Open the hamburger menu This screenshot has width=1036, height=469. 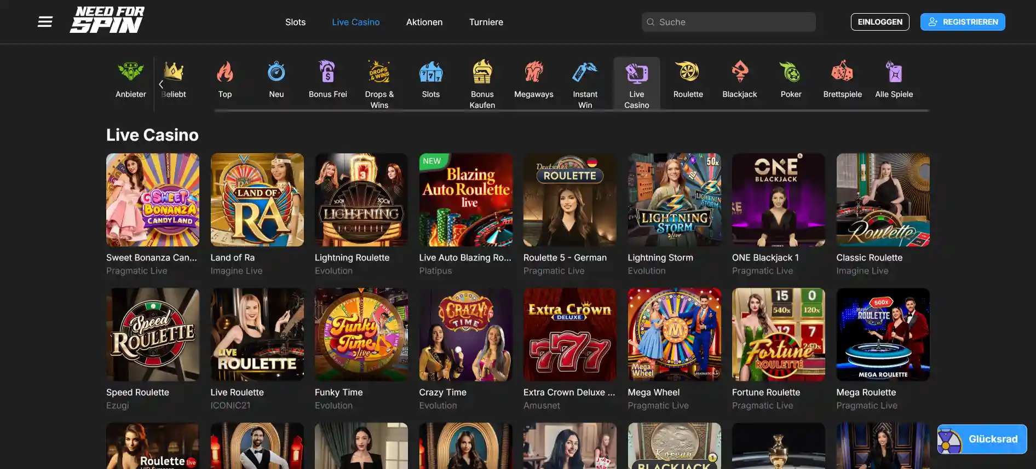(x=45, y=22)
